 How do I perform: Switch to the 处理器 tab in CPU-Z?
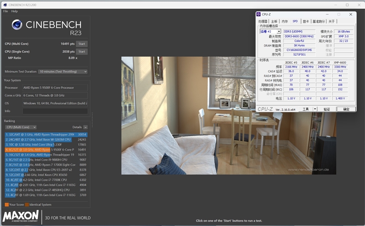click(x=263, y=21)
